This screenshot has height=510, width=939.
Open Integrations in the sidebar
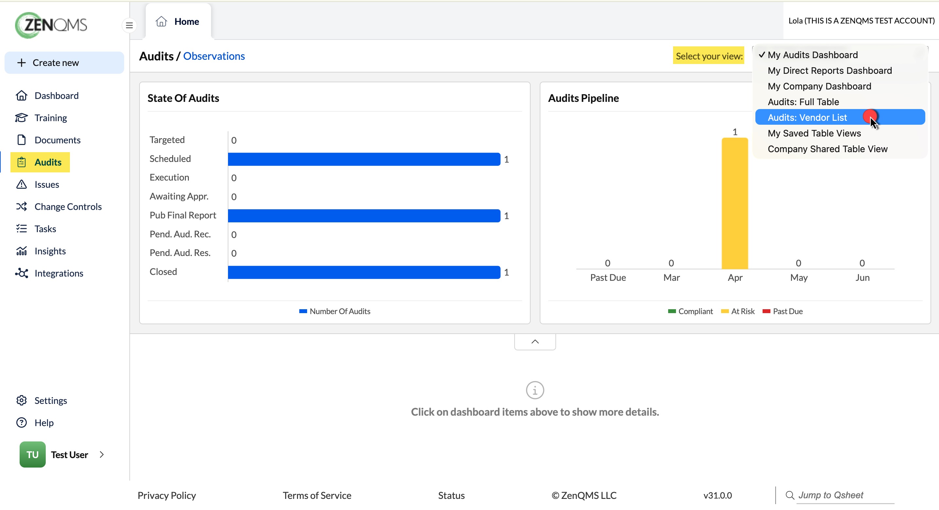click(59, 273)
